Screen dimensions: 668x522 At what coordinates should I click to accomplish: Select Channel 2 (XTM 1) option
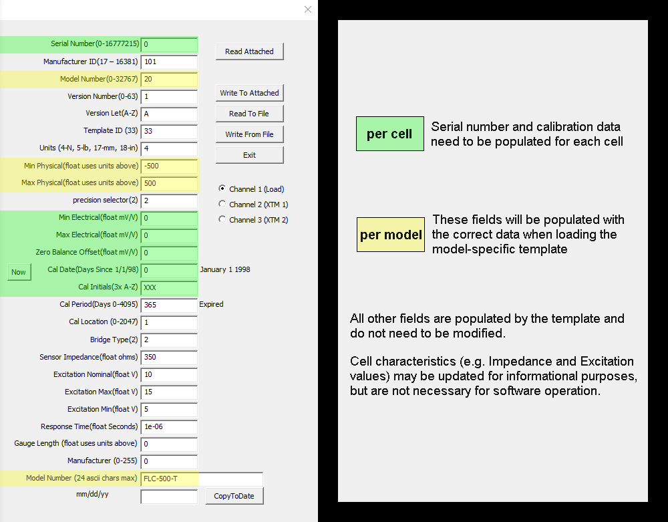pos(222,205)
